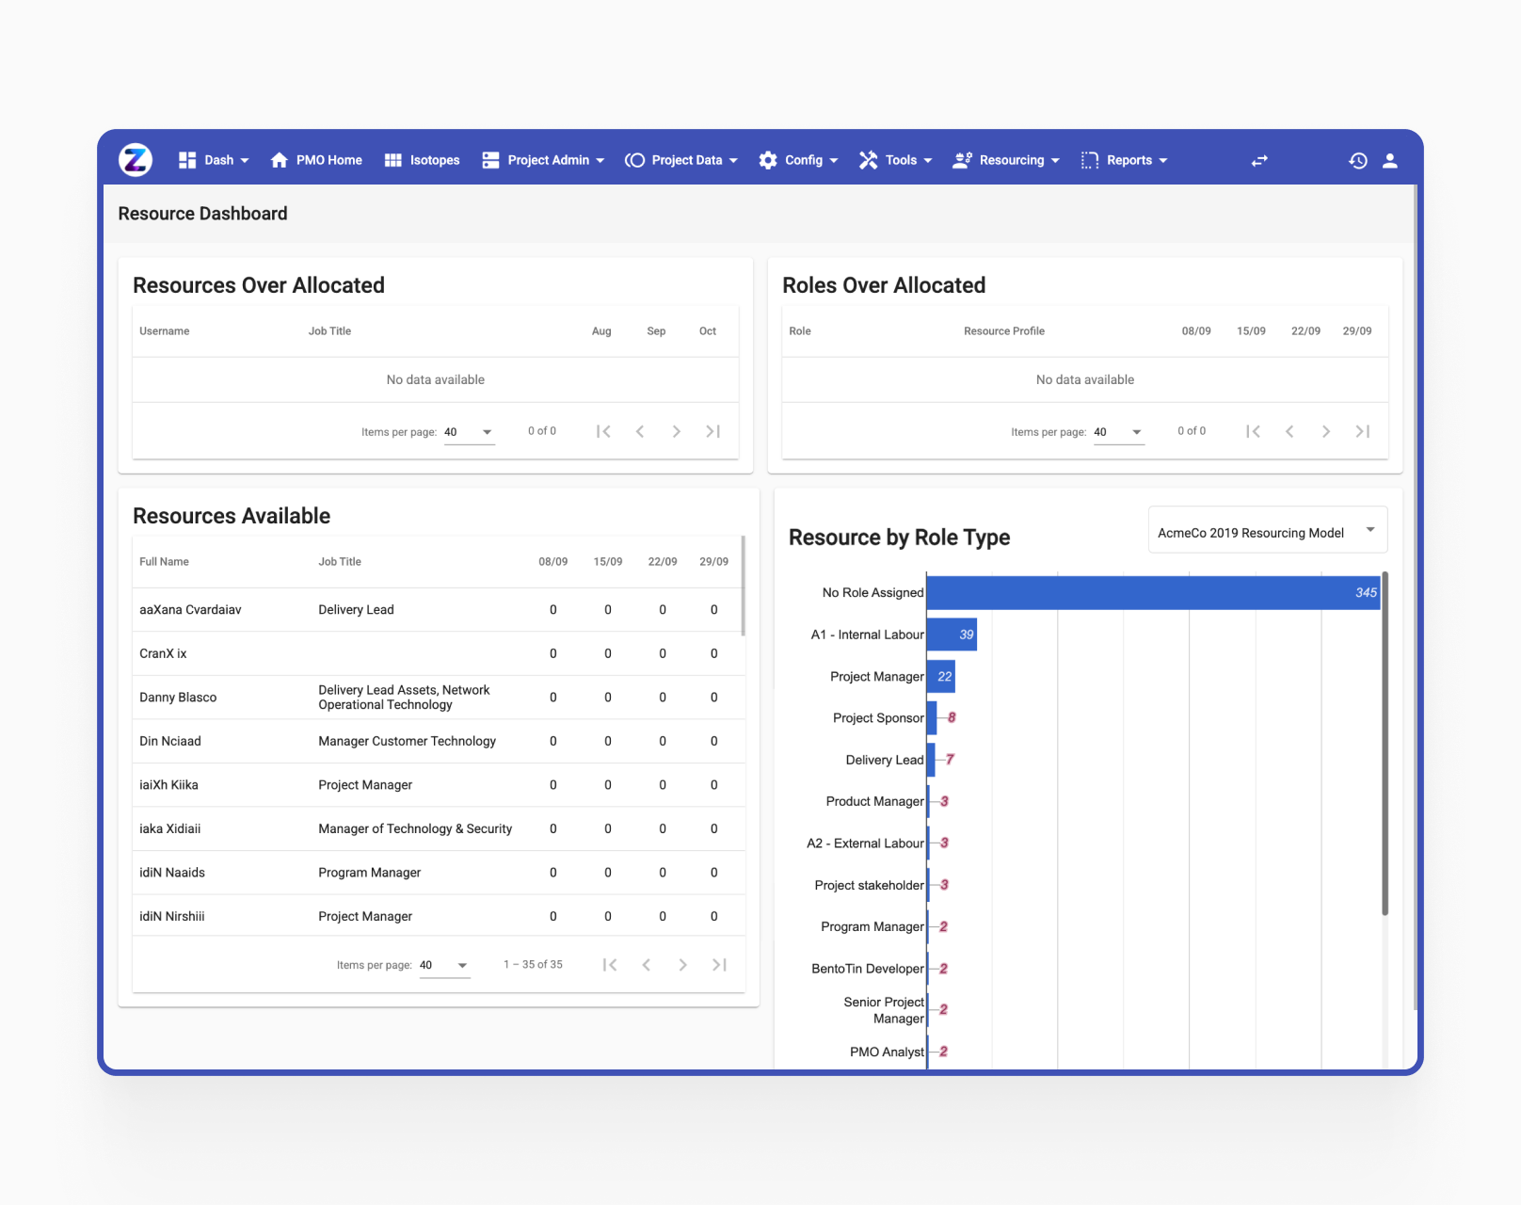Go to last page in Resources Available
Viewport: 1521px width, 1205px height.
pyautogui.click(x=719, y=965)
